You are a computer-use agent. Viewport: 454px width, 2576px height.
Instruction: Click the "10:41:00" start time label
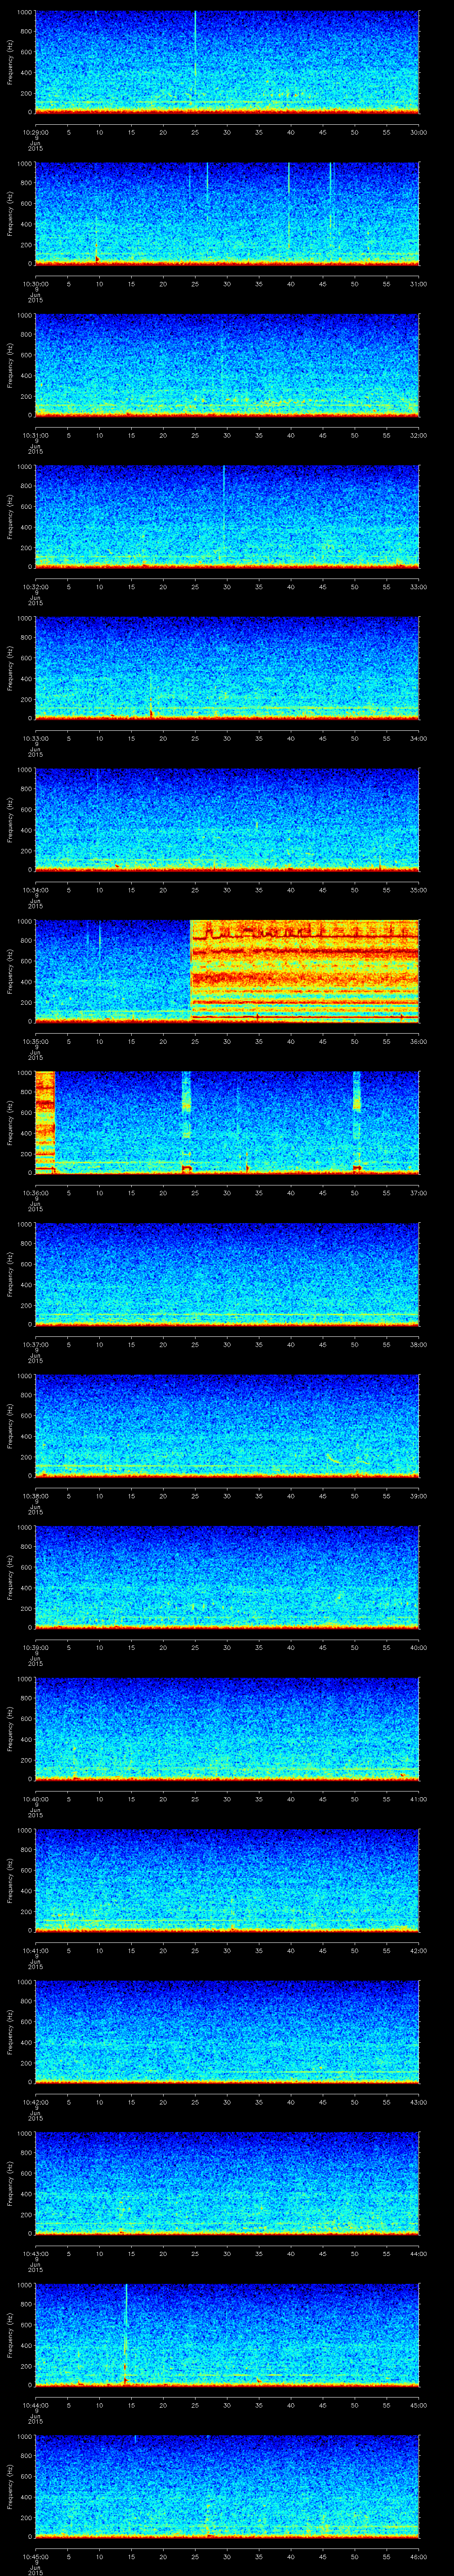(x=35, y=1949)
